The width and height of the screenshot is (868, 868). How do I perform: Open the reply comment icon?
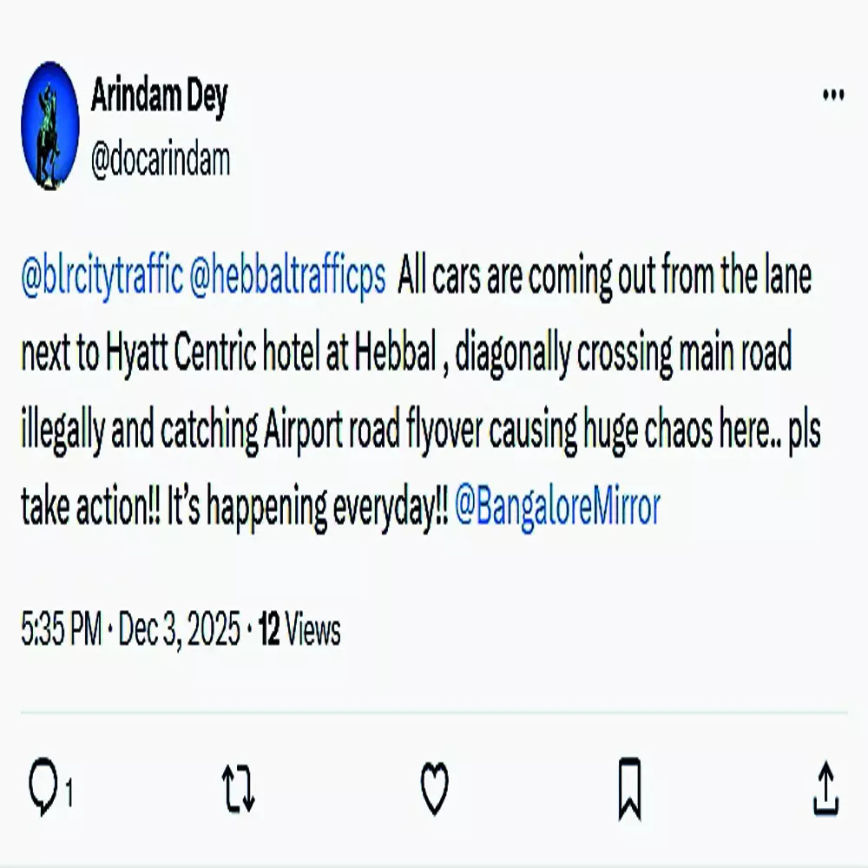[43, 788]
